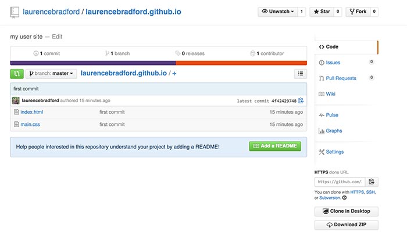The width and height of the screenshot is (407, 239).
Task: Switch clone protocol to HTTPS link
Action: click(x=357, y=192)
